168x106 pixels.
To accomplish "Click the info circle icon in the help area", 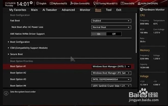I will [6, 93].
